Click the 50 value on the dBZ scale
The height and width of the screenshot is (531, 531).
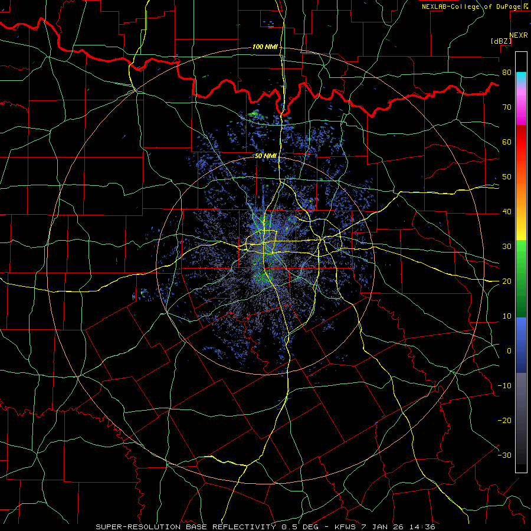point(507,177)
